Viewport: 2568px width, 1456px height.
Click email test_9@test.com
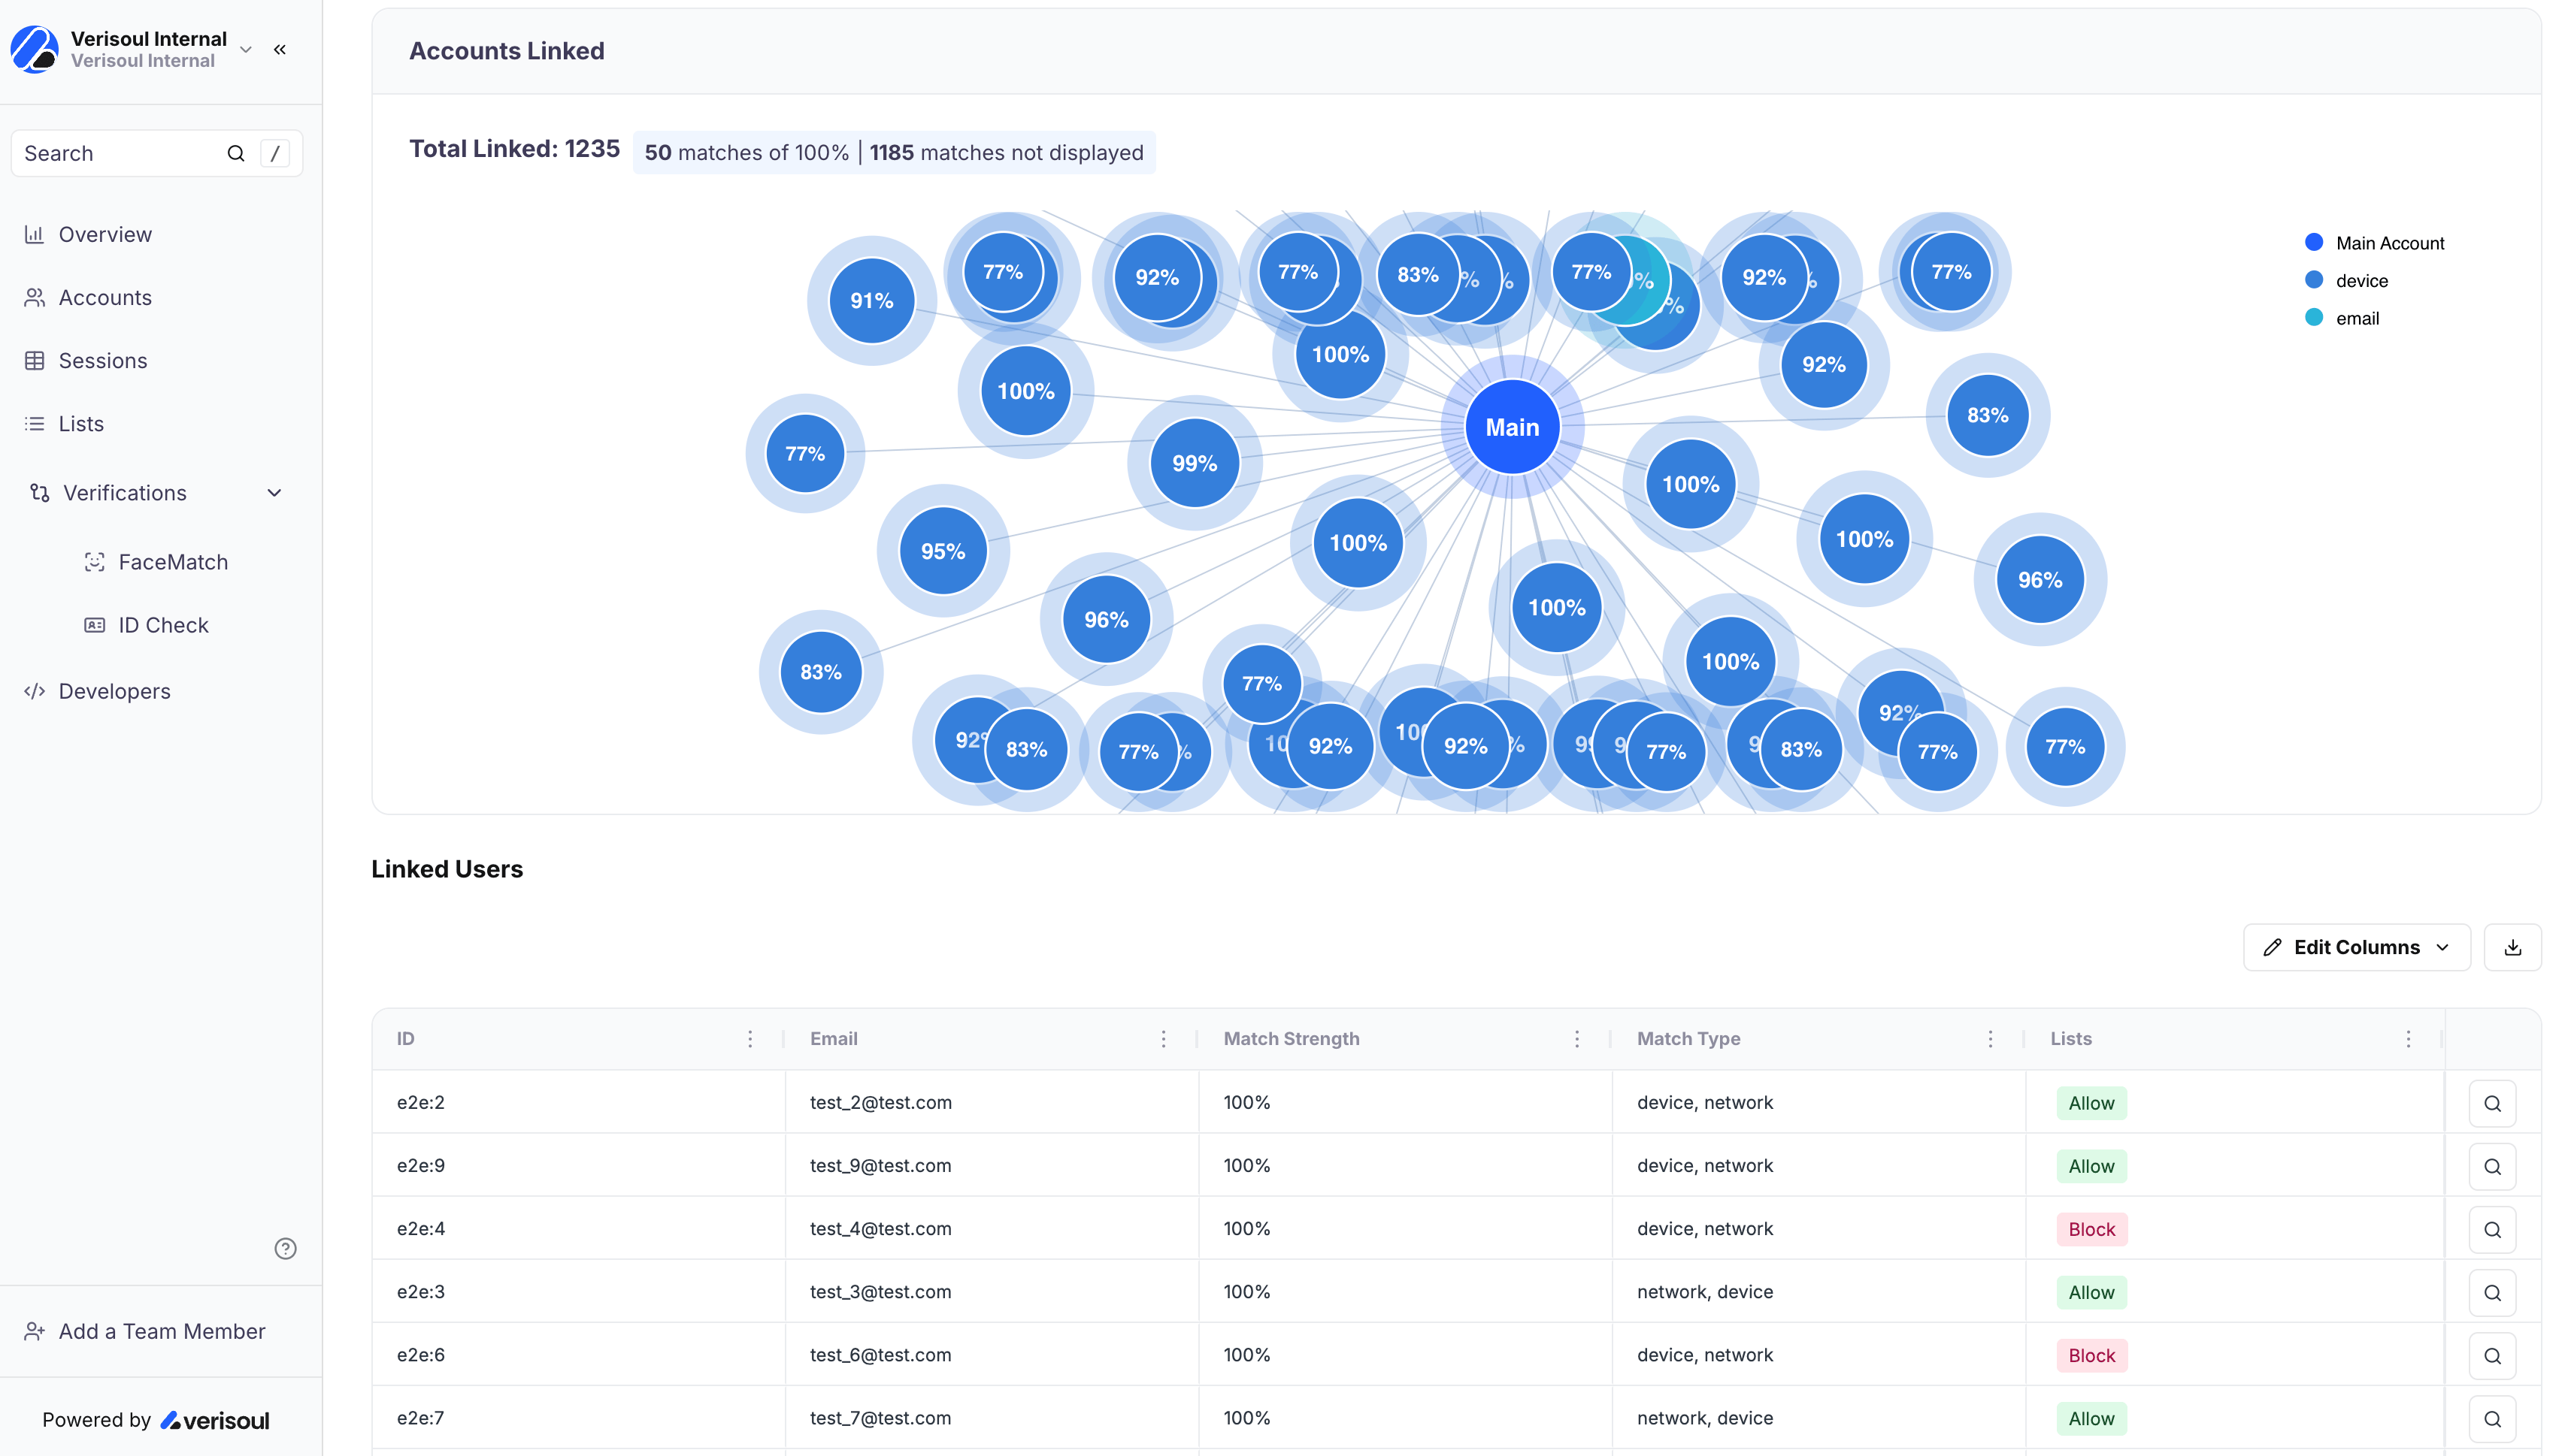tap(880, 1165)
